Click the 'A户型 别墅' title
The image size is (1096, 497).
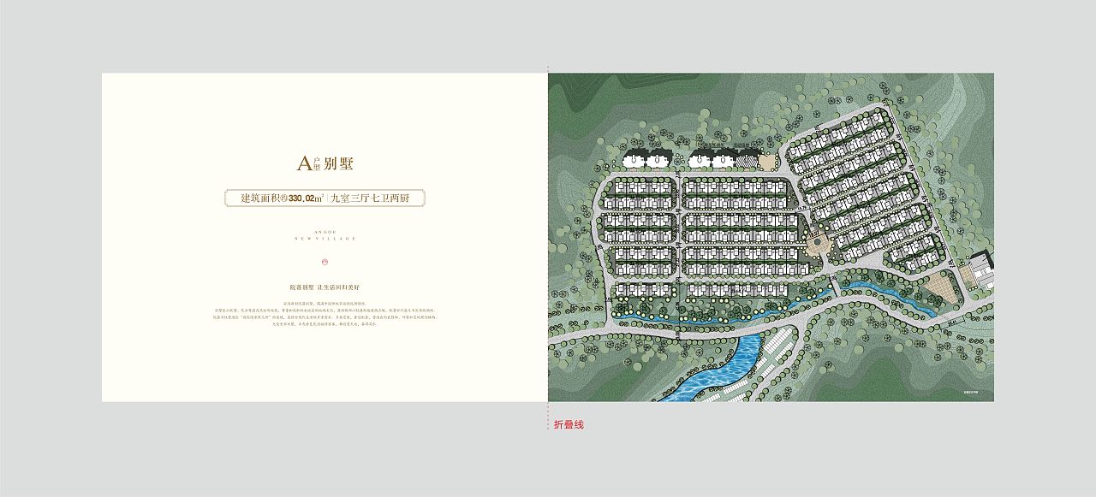coord(325,164)
